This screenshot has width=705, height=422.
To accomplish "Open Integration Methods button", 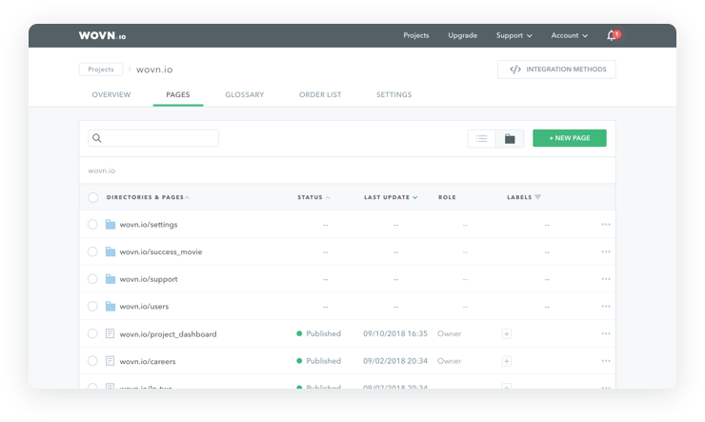I will (x=556, y=70).
